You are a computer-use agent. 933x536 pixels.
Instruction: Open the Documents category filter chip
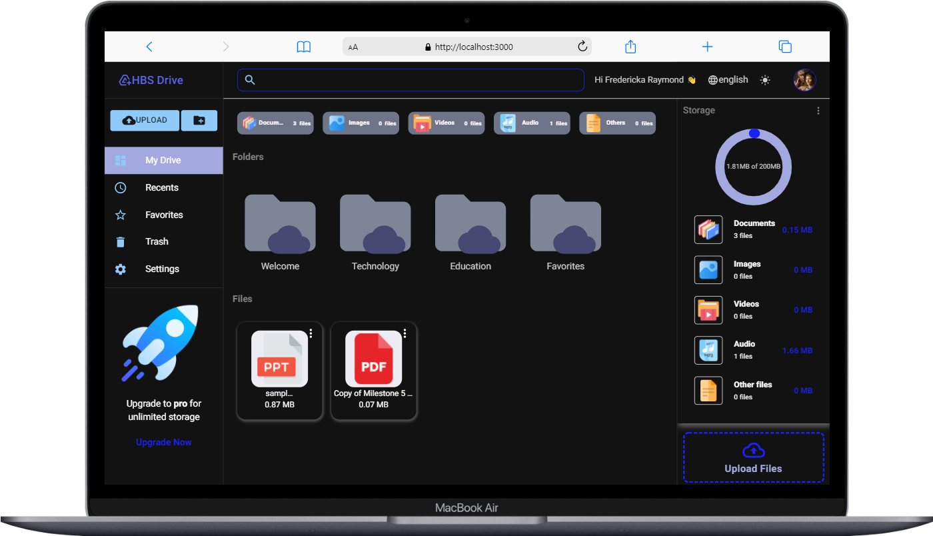click(275, 123)
